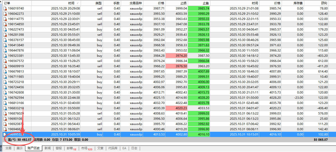Click the red 止损 cell 3974.20
The width and height of the screenshot is (336, 152).
(177, 56)
